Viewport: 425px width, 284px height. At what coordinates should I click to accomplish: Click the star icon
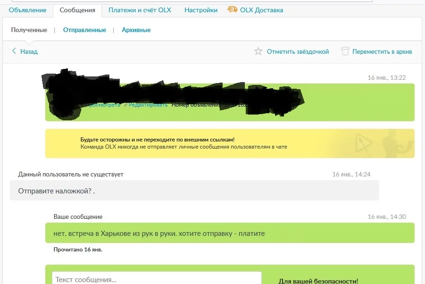click(x=258, y=51)
